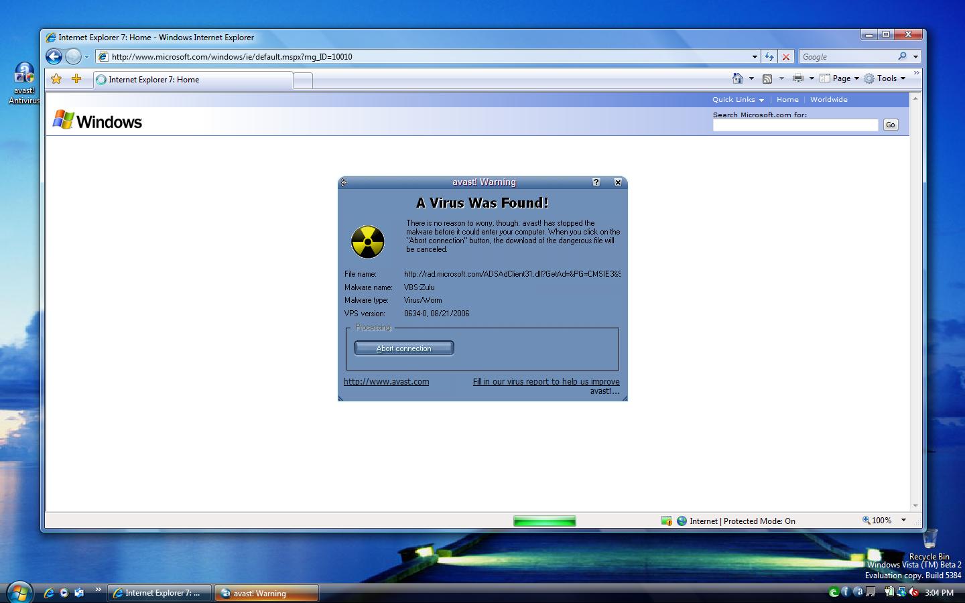Open Favorites Center star icon
Screen dimensions: 965x603
(56, 79)
